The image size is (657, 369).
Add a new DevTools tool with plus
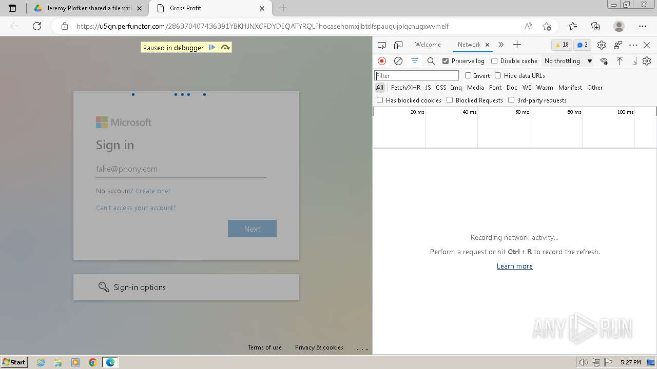(x=517, y=45)
